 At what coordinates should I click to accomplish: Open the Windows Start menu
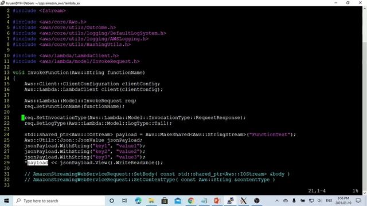point(6,201)
